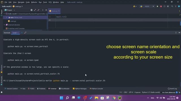
Task: Click the Arc Dark theme indicator dot
Action: click(x=177, y=92)
